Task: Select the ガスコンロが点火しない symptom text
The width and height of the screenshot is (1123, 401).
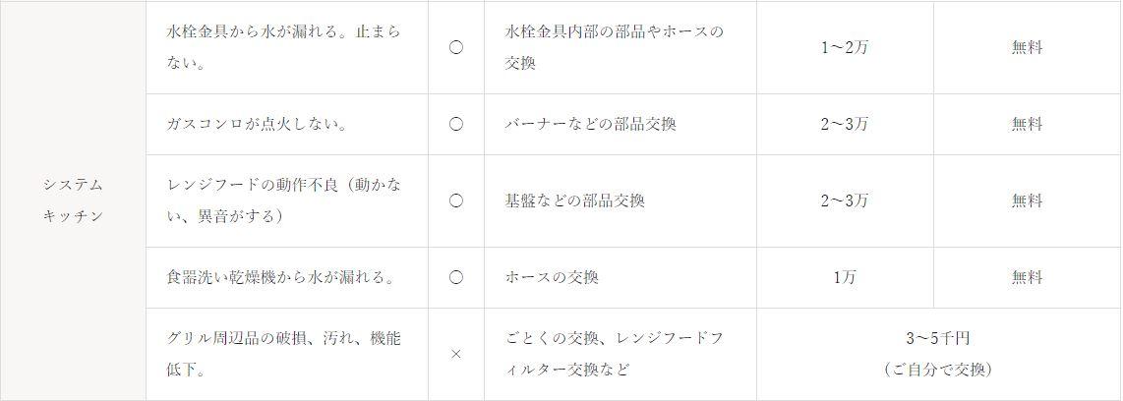Action: pyautogui.click(x=256, y=124)
